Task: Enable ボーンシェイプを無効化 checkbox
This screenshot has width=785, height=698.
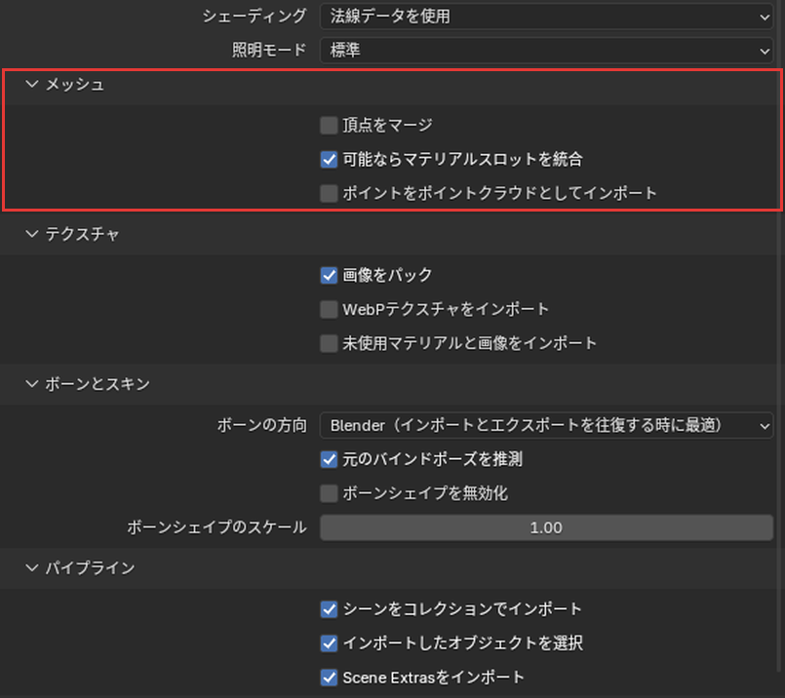Action: click(x=329, y=493)
